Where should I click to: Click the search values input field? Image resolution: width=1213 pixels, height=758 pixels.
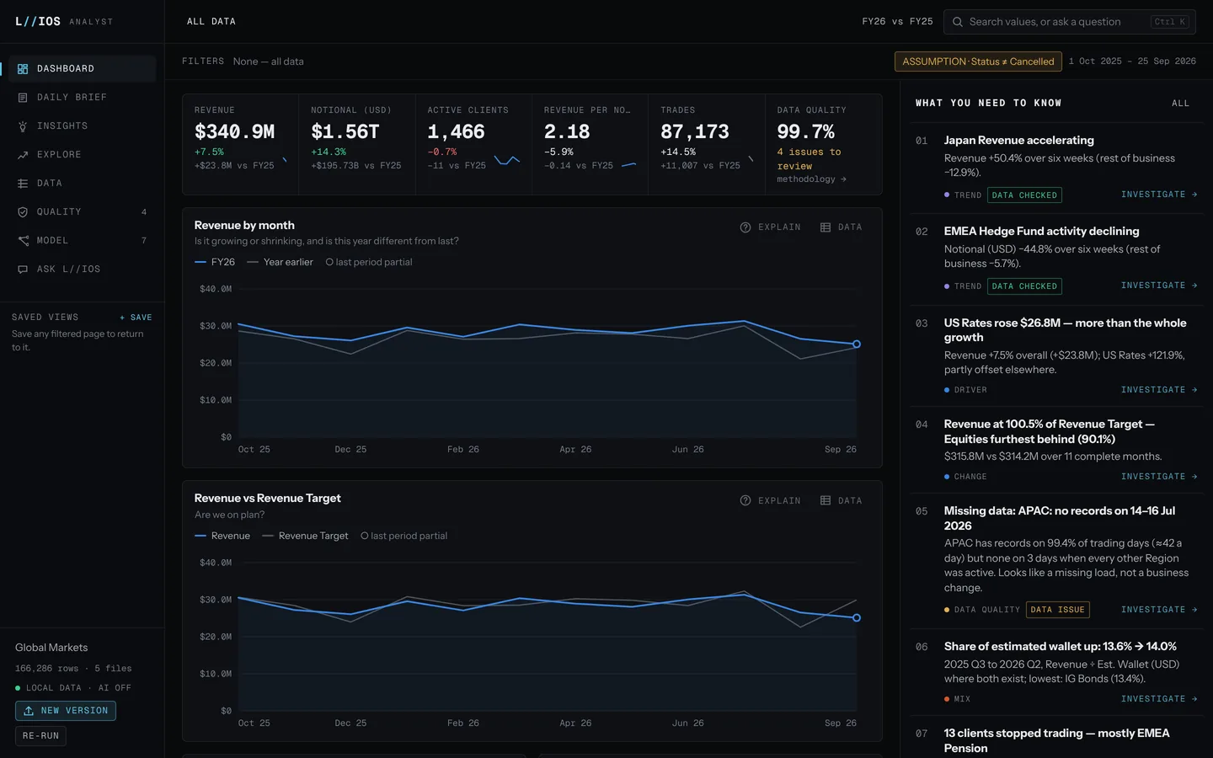pos(1069,22)
